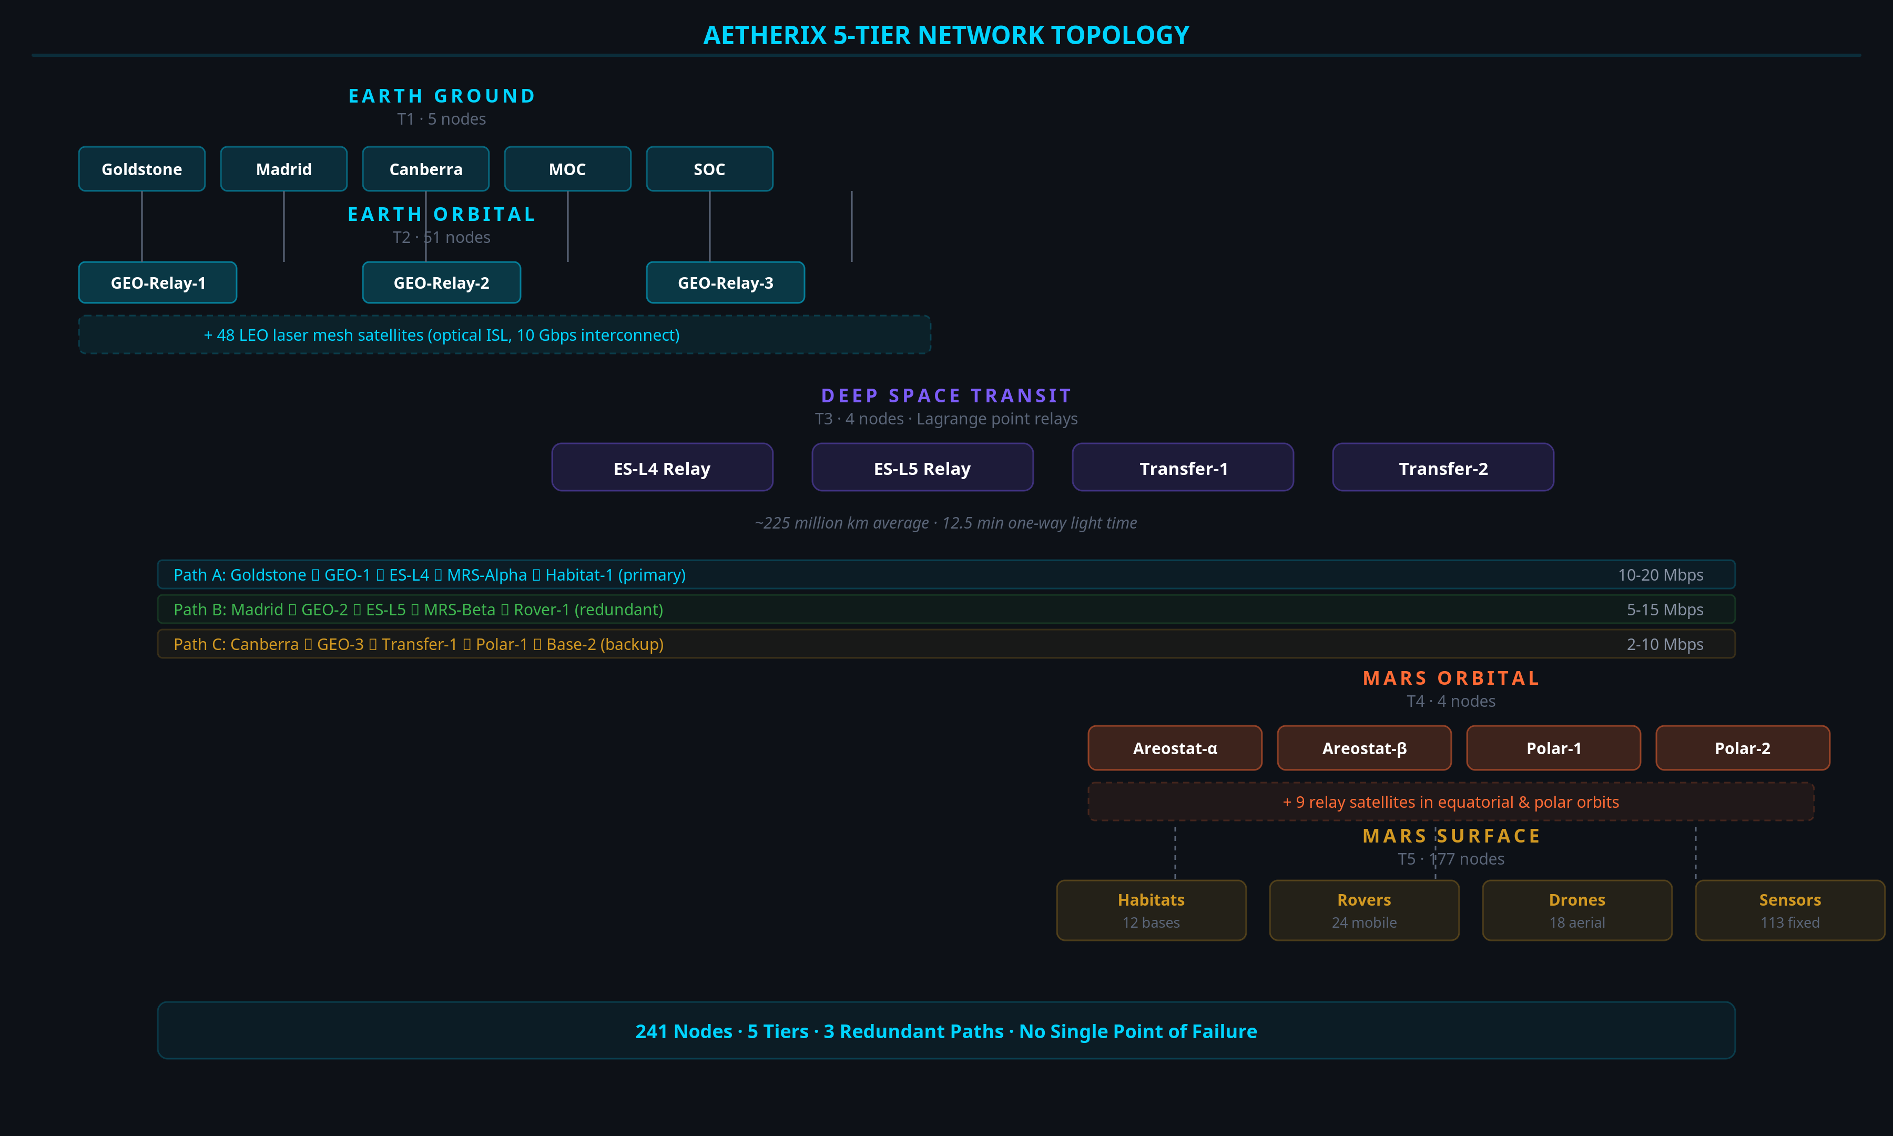Click the 2-10 Mbps bandwidth value
This screenshot has width=1893, height=1136.
[1665, 645]
